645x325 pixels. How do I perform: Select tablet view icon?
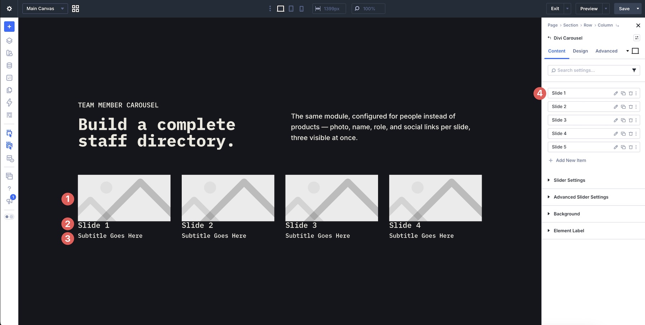click(291, 9)
